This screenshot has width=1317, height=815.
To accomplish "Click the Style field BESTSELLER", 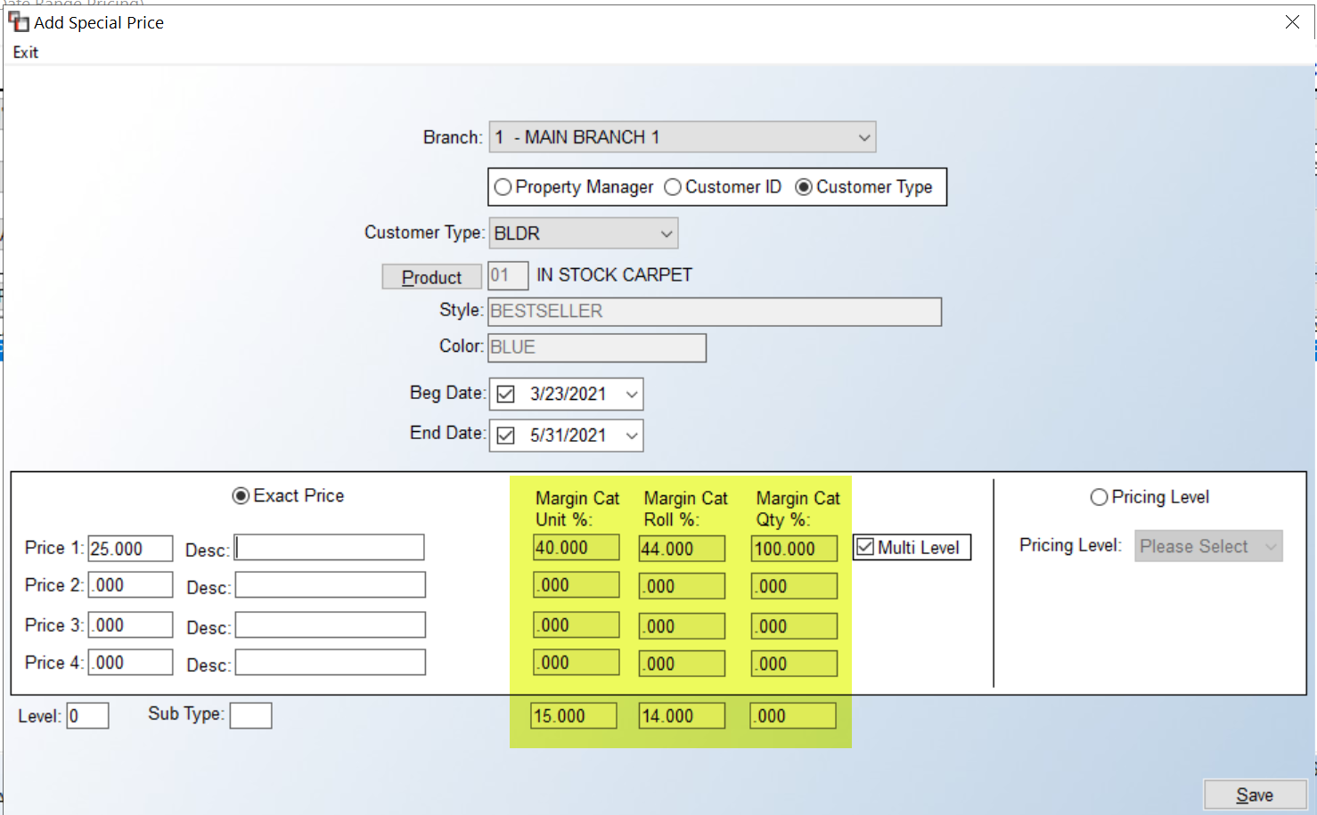I will click(715, 312).
